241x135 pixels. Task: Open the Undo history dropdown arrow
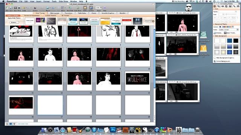click(x=26, y=8)
